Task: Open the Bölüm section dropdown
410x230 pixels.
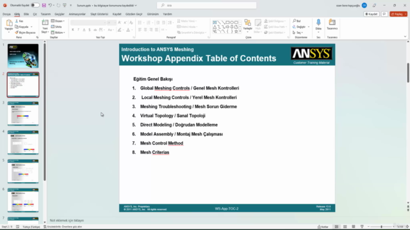Action: click(x=58, y=33)
